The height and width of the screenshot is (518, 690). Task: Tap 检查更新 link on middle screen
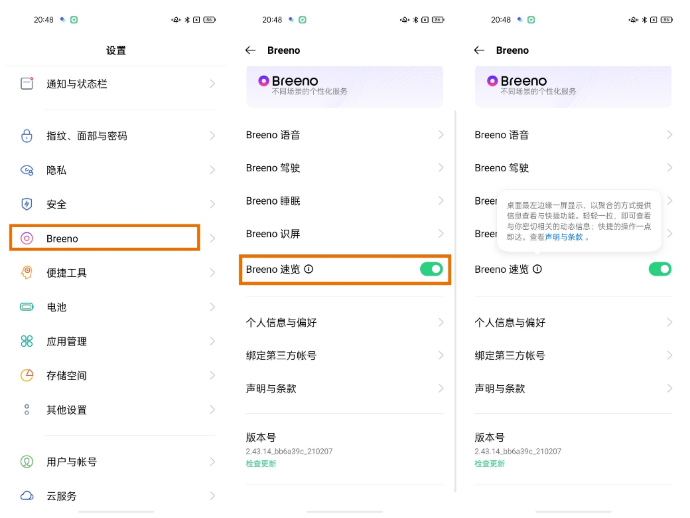261,463
